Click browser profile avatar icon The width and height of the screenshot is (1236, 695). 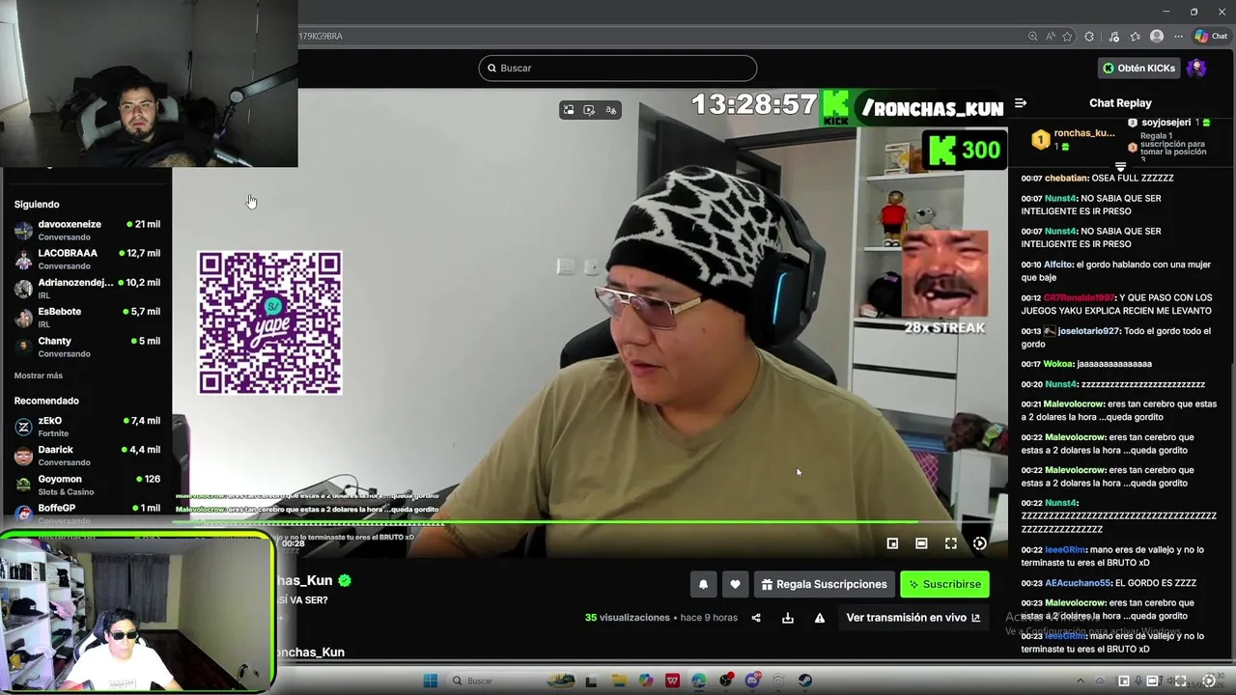coord(1157,36)
